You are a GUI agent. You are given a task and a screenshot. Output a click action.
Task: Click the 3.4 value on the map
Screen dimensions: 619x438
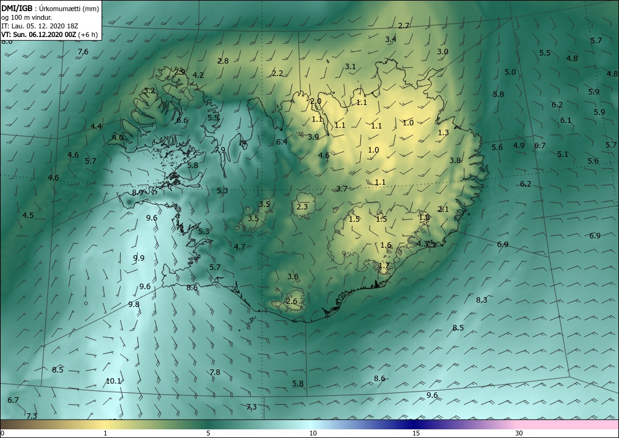pyautogui.click(x=391, y=40)
